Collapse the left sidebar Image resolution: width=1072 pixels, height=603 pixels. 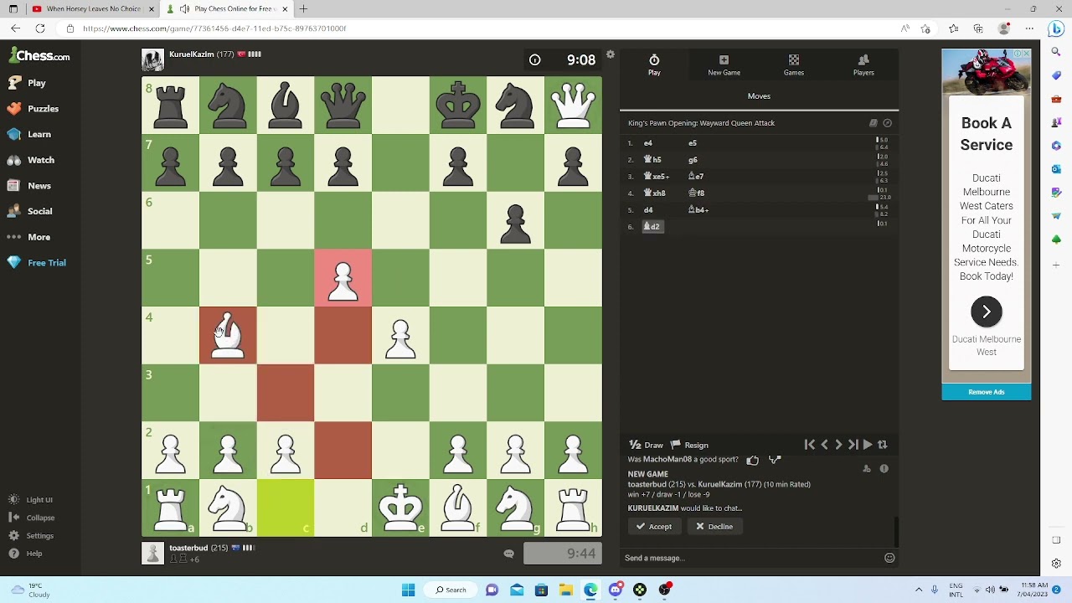coord(32,518)
